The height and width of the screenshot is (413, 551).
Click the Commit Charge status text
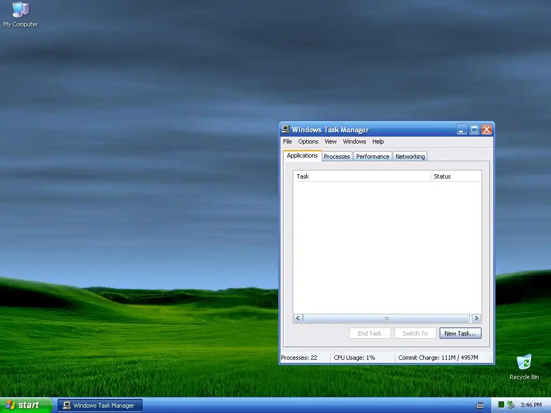point(438,358)
